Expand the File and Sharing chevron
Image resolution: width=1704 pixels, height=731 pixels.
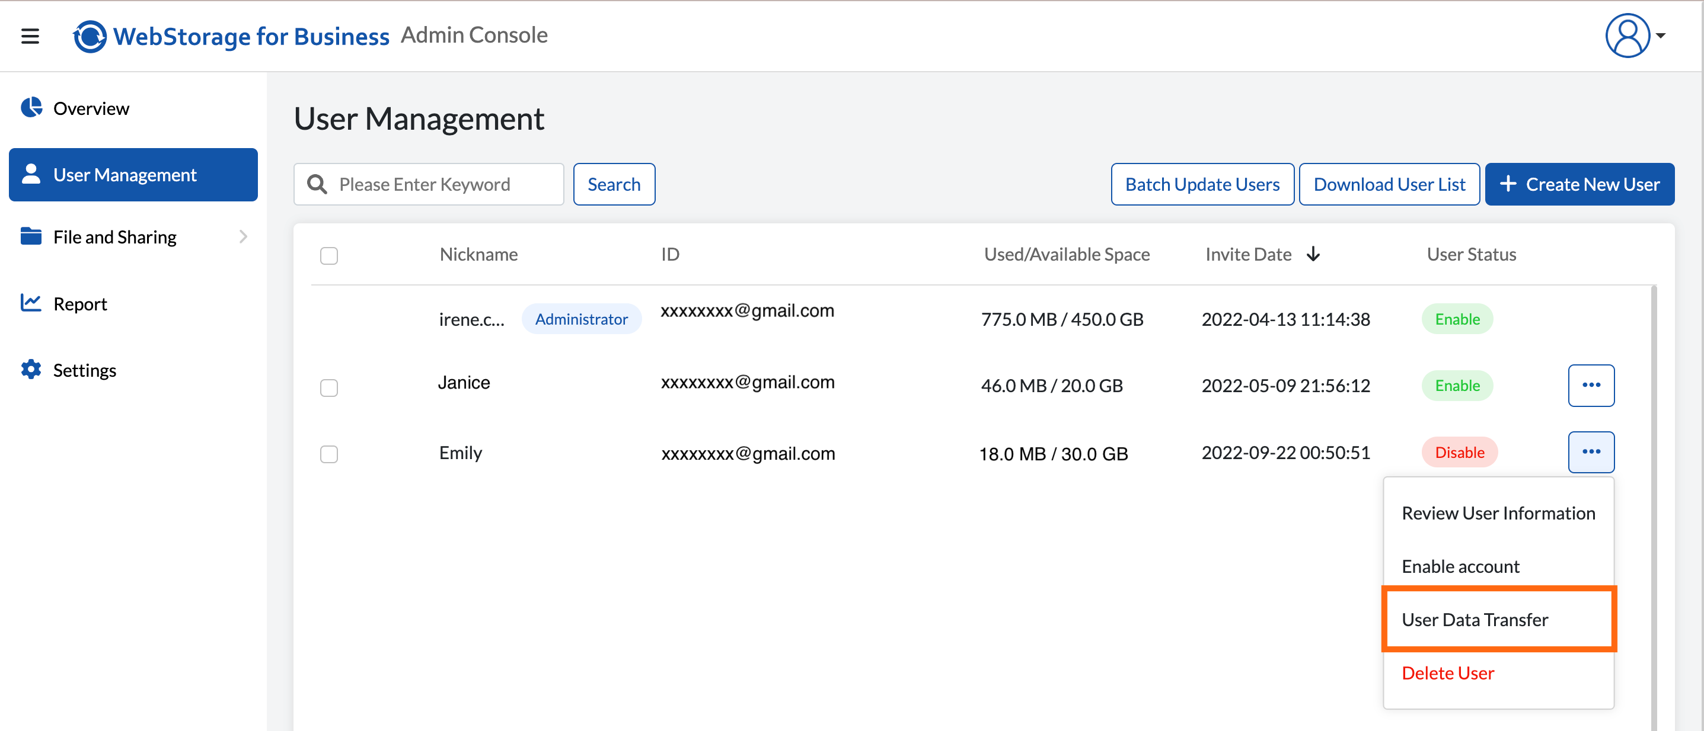coord(244,236)
